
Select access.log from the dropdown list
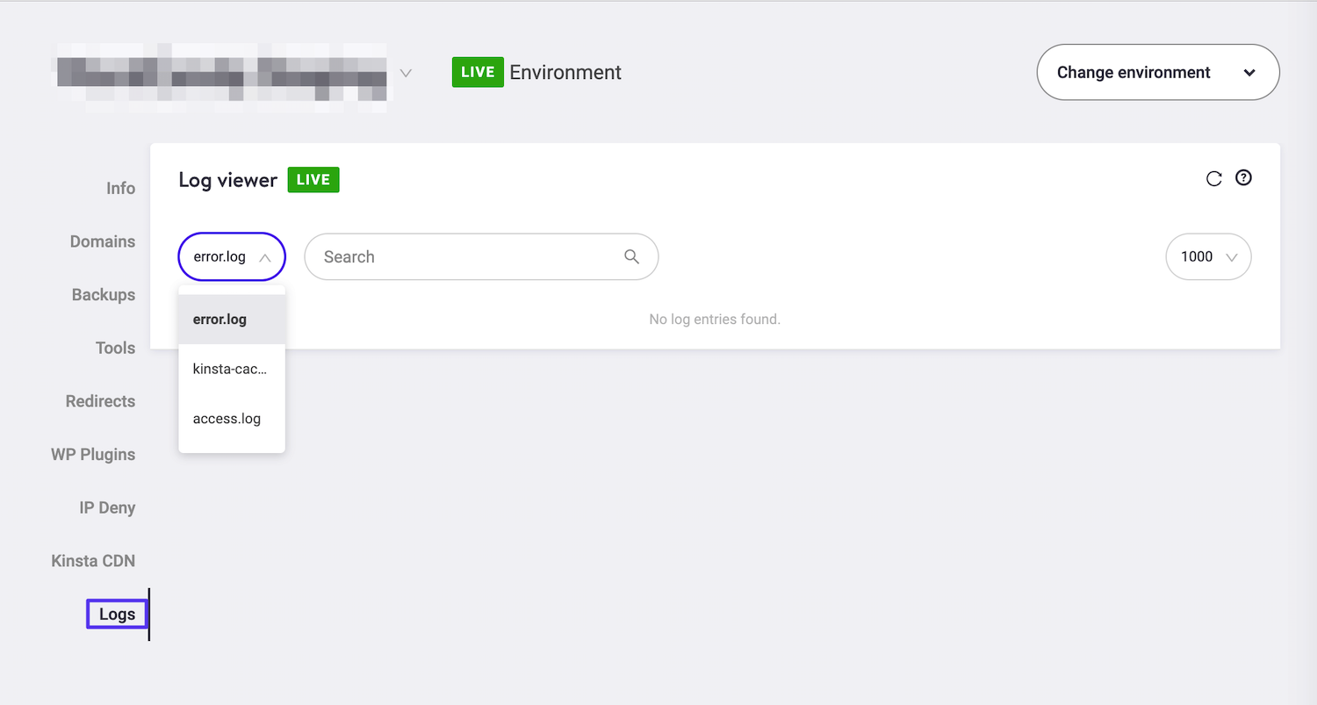click(x=227, y=419)
